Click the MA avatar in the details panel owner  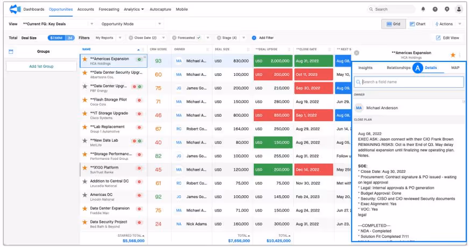point(359,108)
